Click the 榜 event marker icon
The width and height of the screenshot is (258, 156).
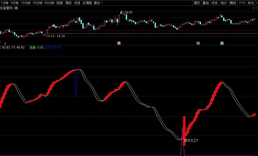[x=119, y=43]
